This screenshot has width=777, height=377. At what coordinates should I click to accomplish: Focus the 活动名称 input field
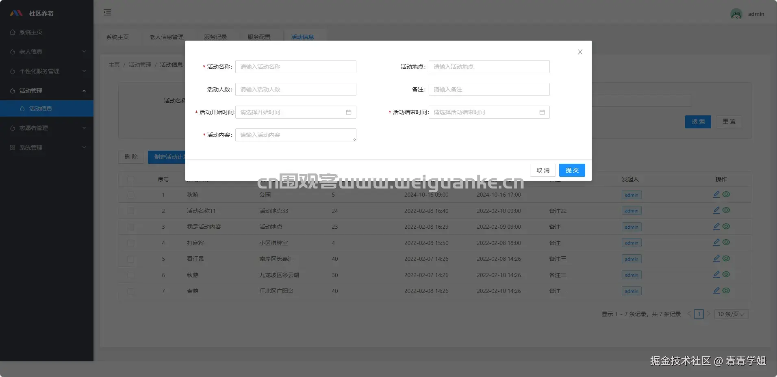296,67
